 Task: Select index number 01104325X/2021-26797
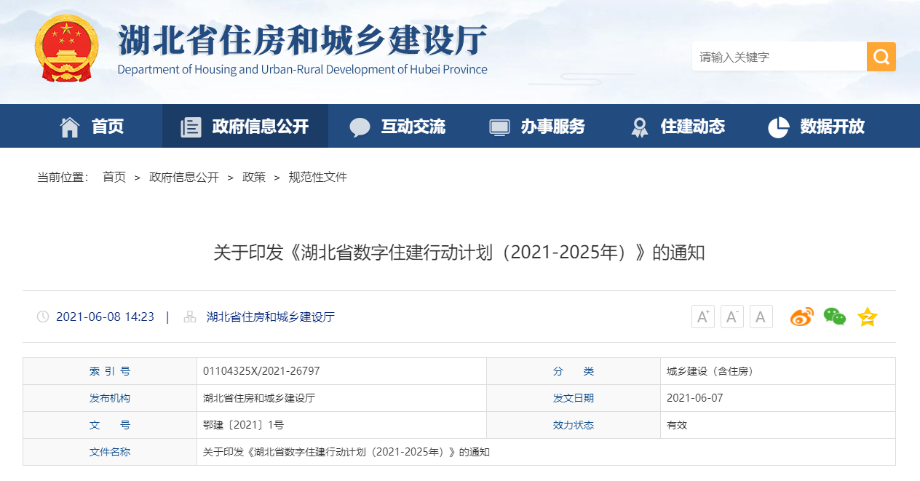(x=261, y=371)
